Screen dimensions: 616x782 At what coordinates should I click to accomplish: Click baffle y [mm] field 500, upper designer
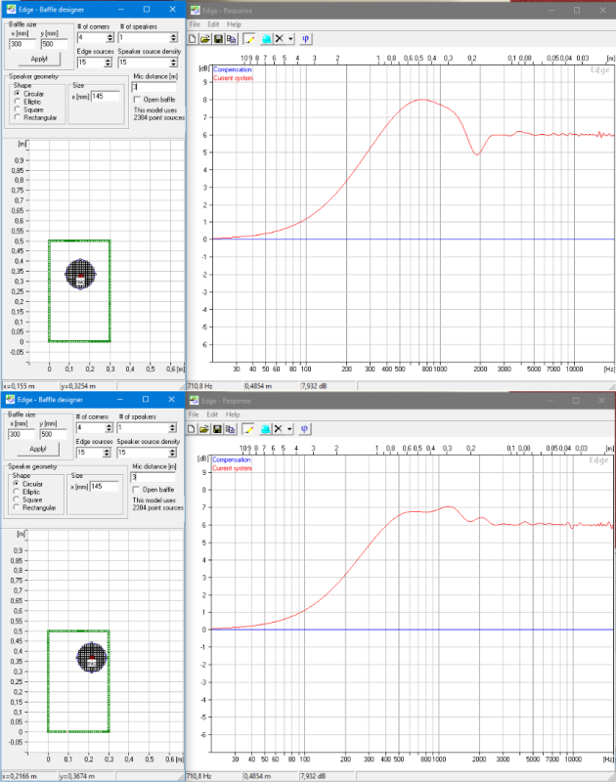(x=54, y=44)
